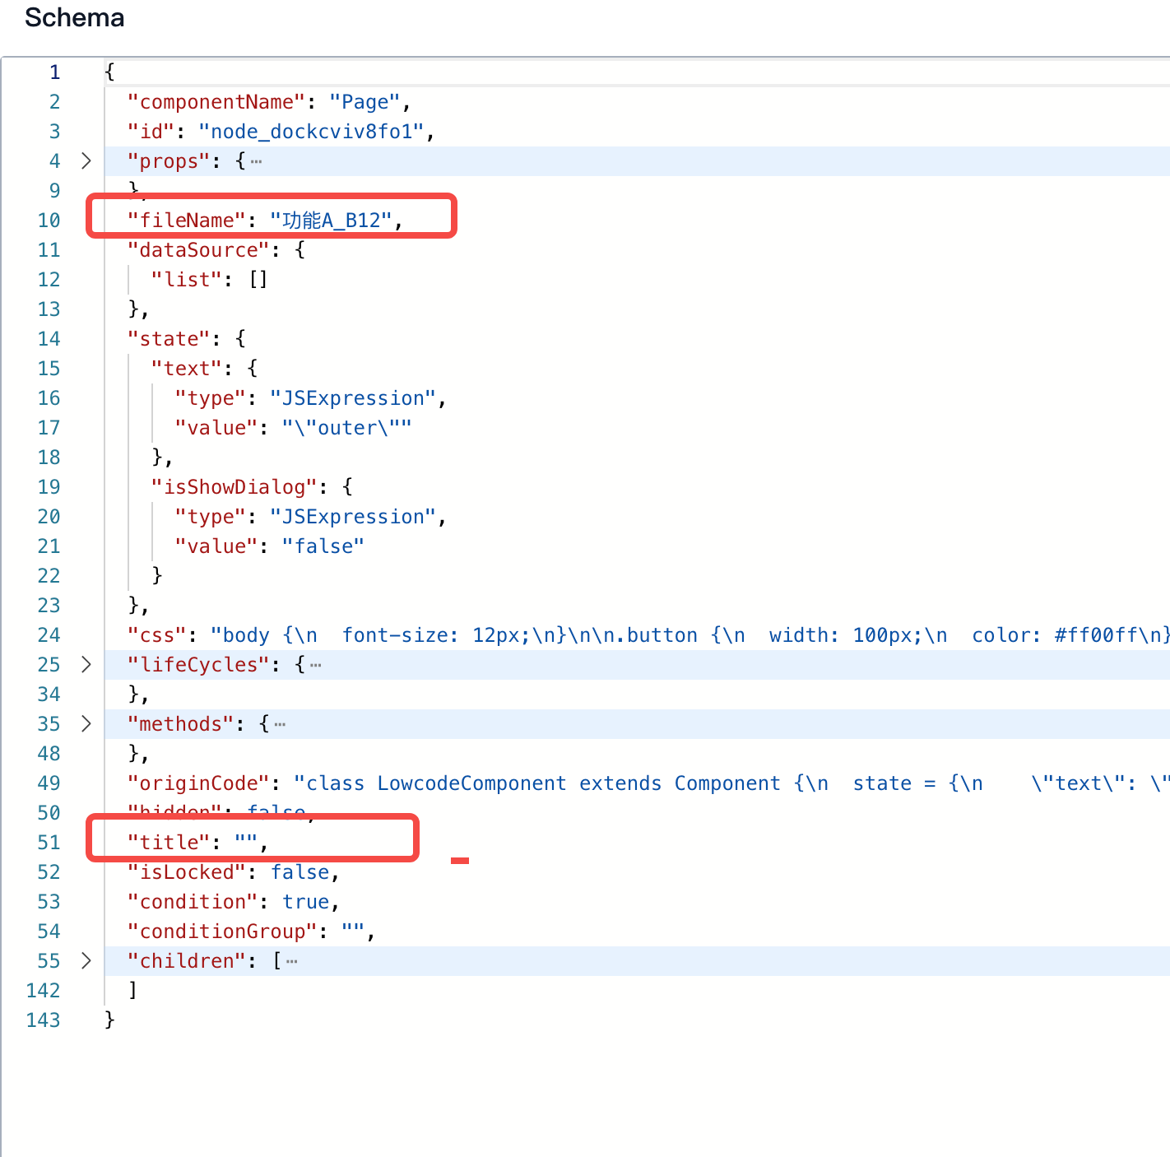The image size is (1170, 1157).
Task: Expand the lifeCycles section chevron
Action: pyautogui.click(x=86, y=664)
